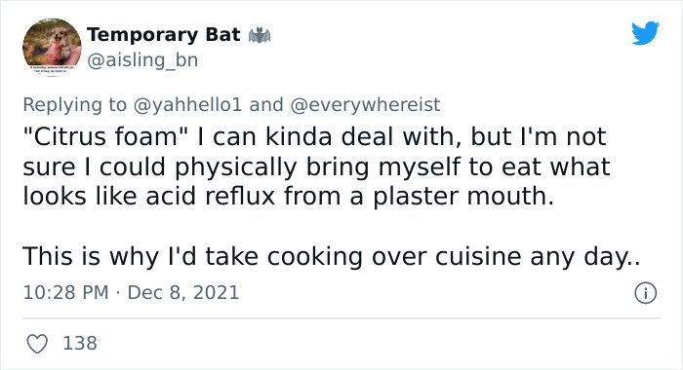Click the phrase "plaster mouth"
Screen dimensions: 683x370
[463, 197]
